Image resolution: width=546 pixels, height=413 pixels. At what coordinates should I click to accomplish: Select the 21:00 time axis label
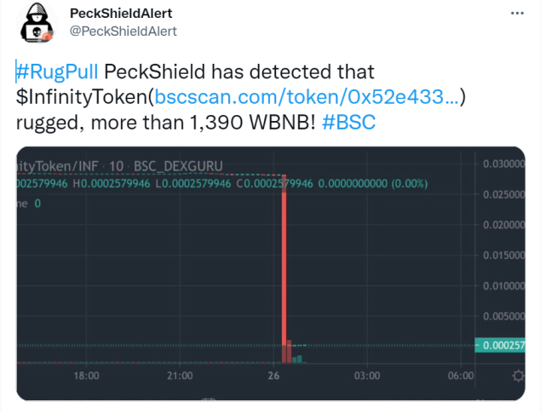(180, 376)
